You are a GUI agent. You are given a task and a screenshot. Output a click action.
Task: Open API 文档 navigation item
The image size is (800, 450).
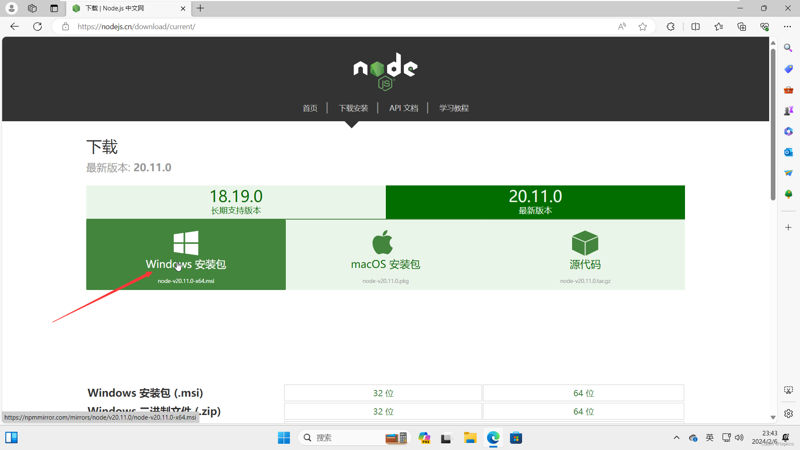point(404,108)
